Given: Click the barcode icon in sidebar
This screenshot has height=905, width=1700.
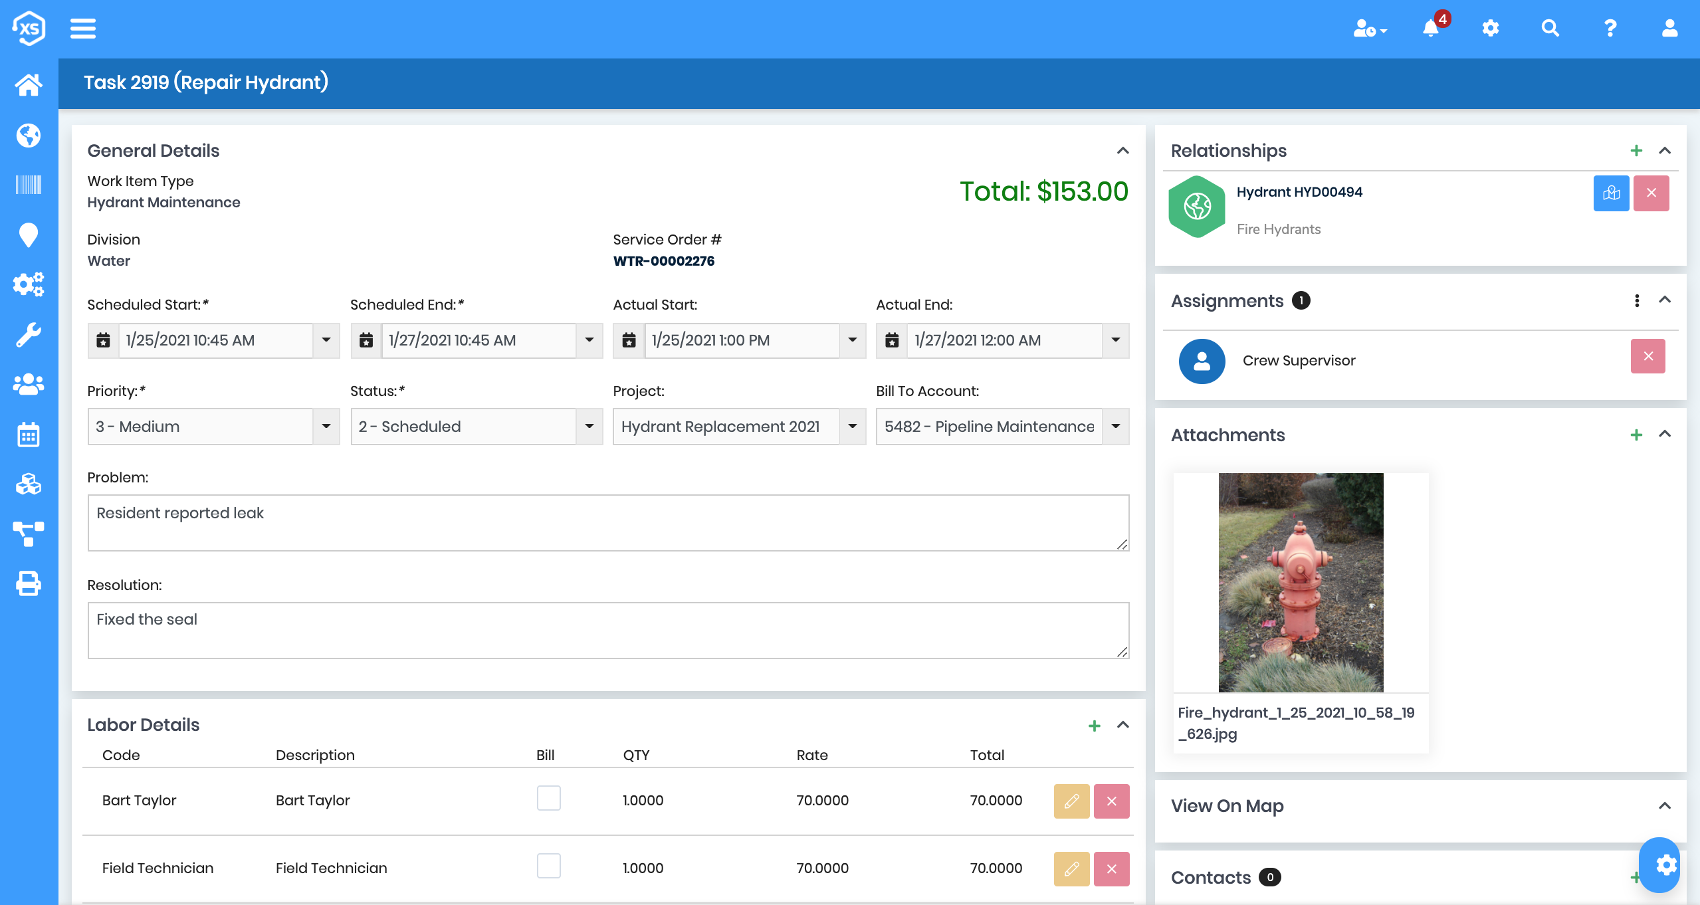Looking at the screenshot, I should [29, 185].
